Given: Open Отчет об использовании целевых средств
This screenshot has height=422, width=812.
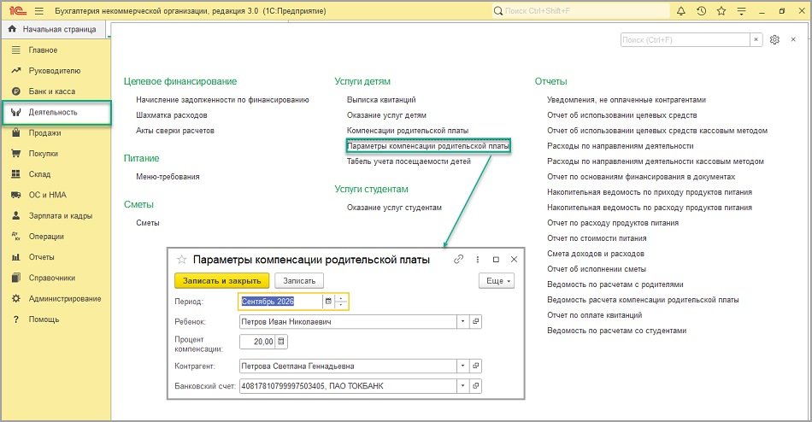Looking at the screenshot, I should point(622,115).
